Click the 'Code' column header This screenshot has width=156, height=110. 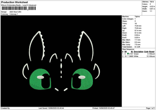(x=146, y=52)
